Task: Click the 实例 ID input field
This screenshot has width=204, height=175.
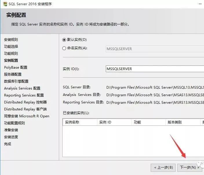Action: 155,69
